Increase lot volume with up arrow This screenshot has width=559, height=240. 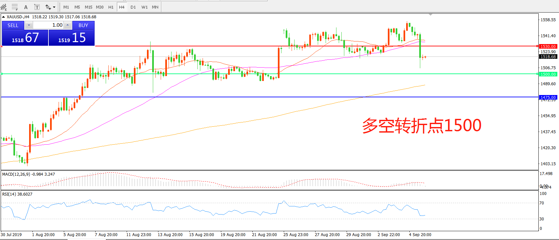coord(67,25)
